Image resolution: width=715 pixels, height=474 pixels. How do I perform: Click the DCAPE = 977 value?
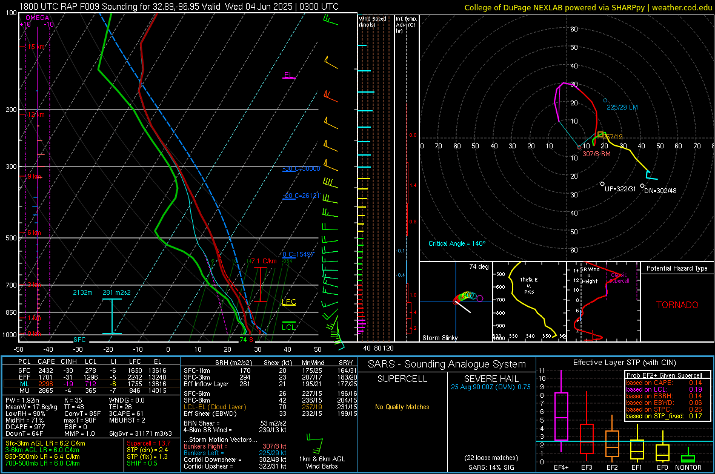point(25,427)
